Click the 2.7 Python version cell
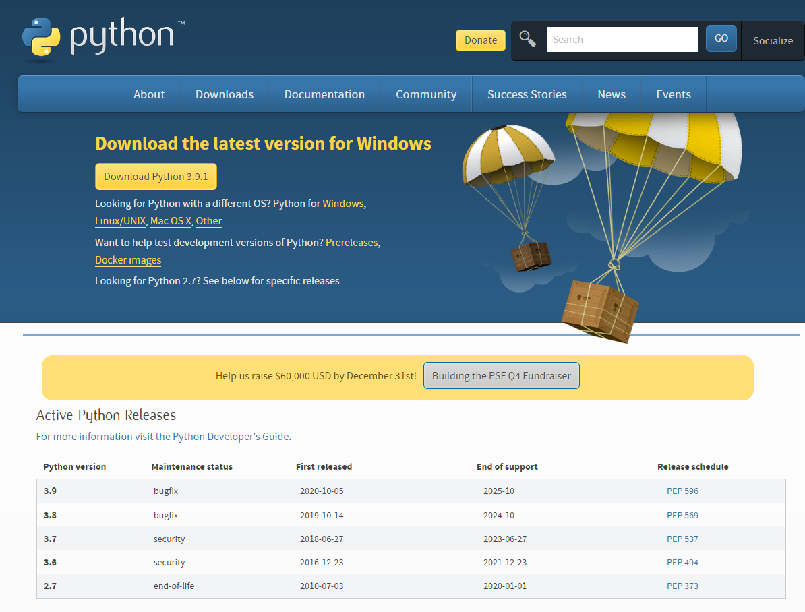Viewport: 805px width, 612px height. click(x=51, y=586)
